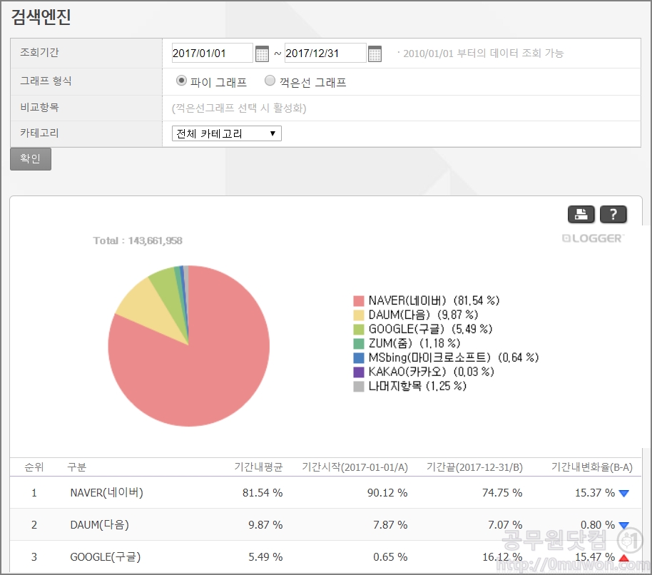Click the 카테고리 row label
Screen dimensions: 652x575
pos(39,133)
